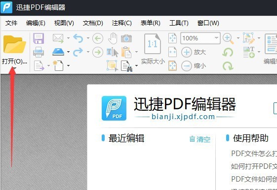Click the magnifier zoom tool icon

point(228,38)
